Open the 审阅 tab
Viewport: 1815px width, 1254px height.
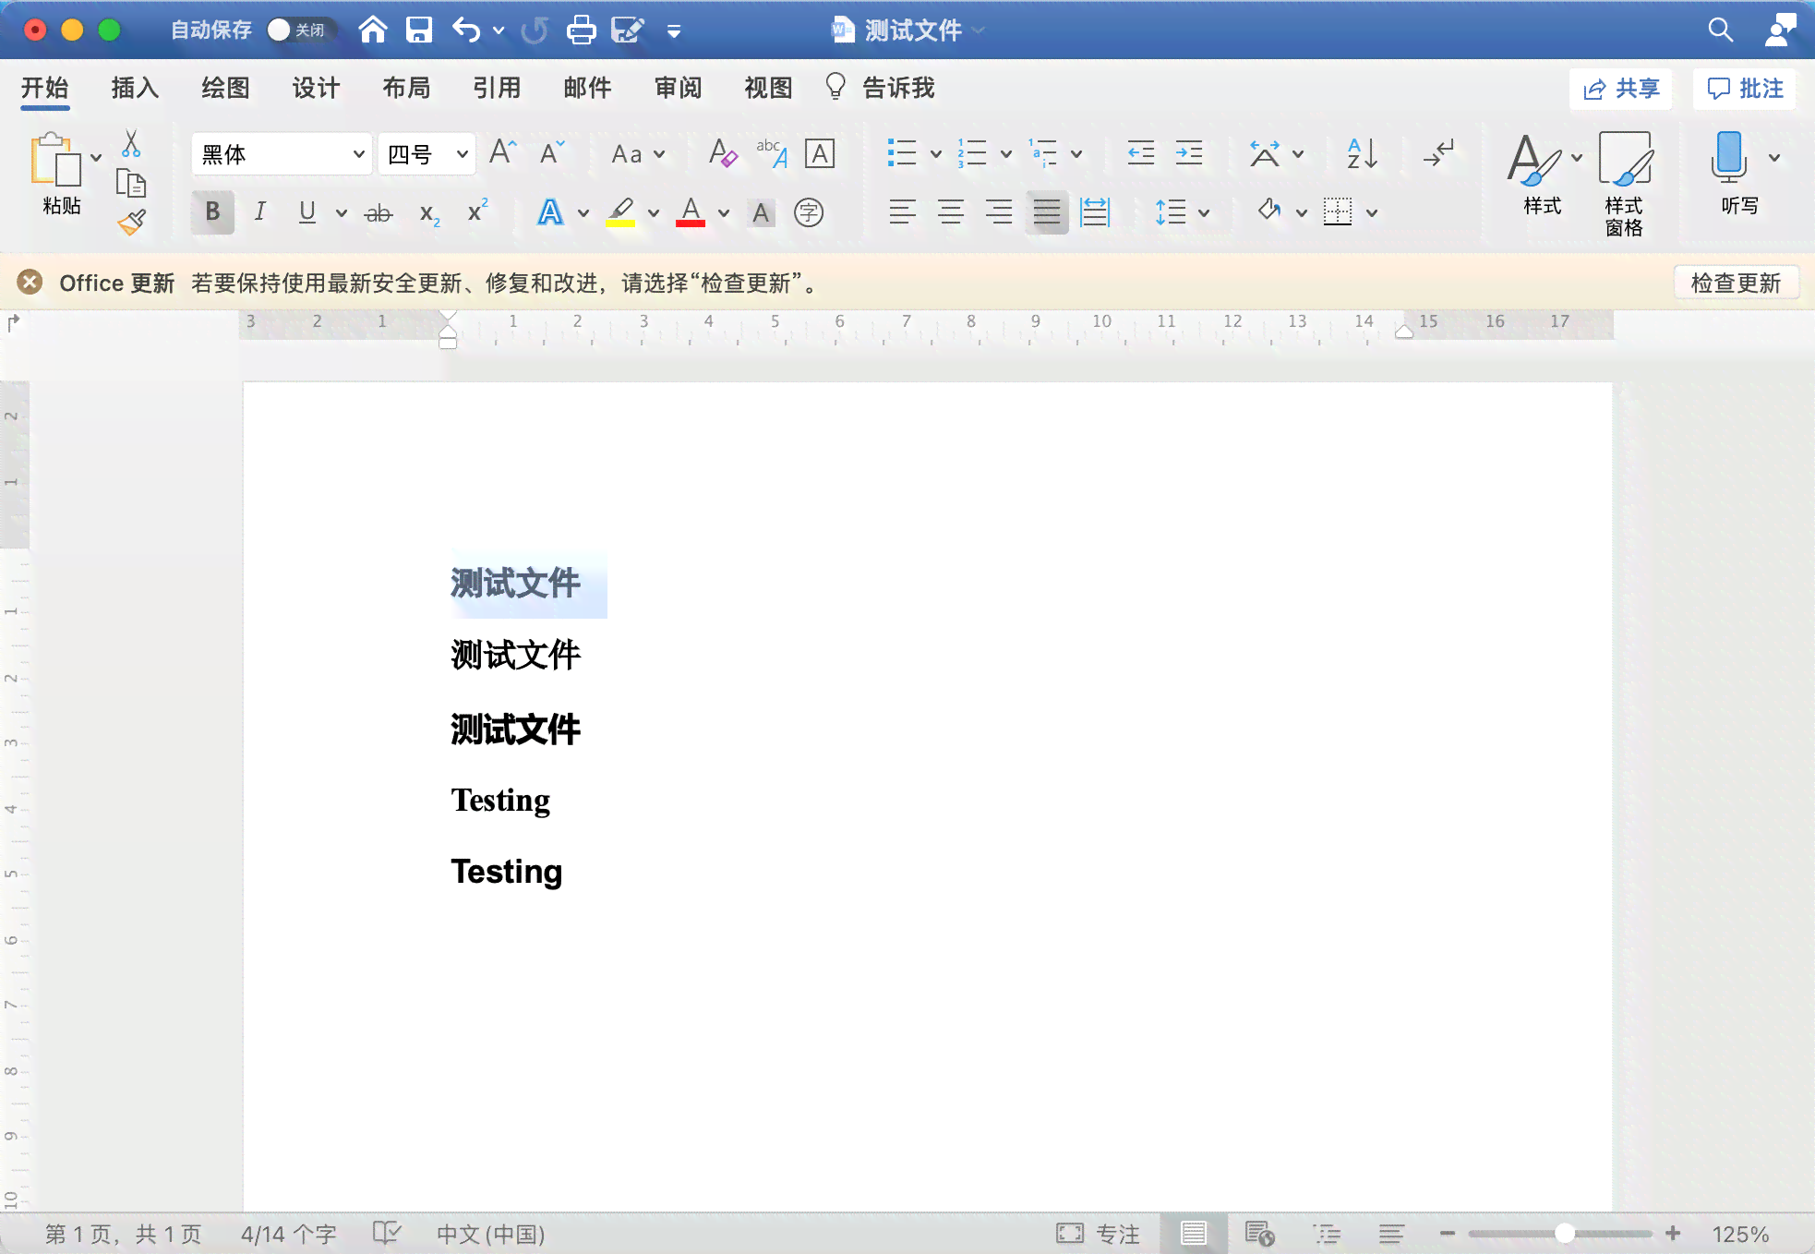point(678,89)
